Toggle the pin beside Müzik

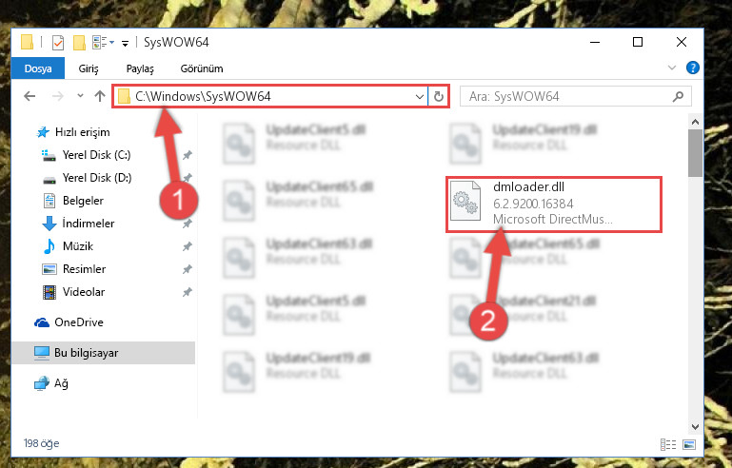(x=188, y=246)
